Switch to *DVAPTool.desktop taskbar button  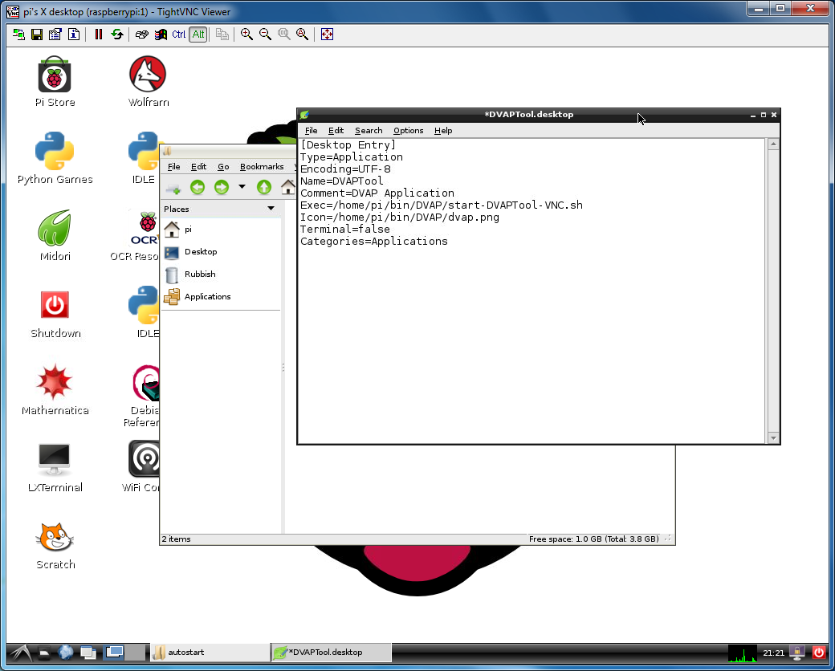coord(332,653)
